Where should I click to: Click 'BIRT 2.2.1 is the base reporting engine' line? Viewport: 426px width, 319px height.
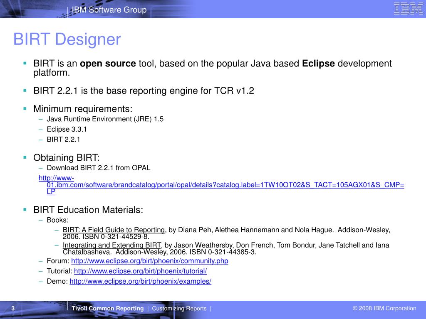[144, 91]
